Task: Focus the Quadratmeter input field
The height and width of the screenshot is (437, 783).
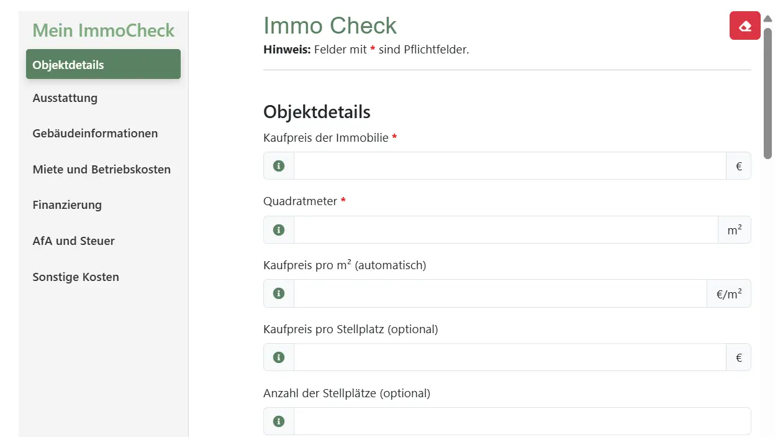Action: point(505,230)
